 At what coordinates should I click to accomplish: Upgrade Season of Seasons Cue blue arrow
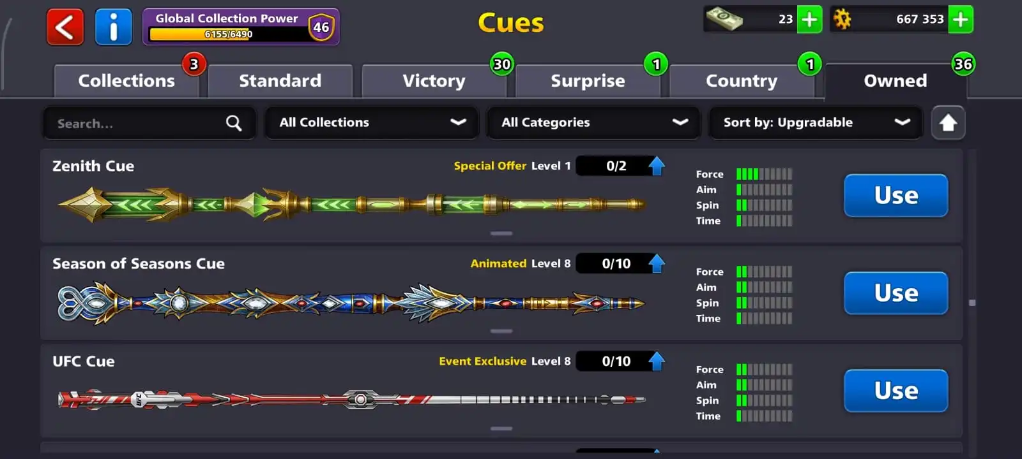657,263
